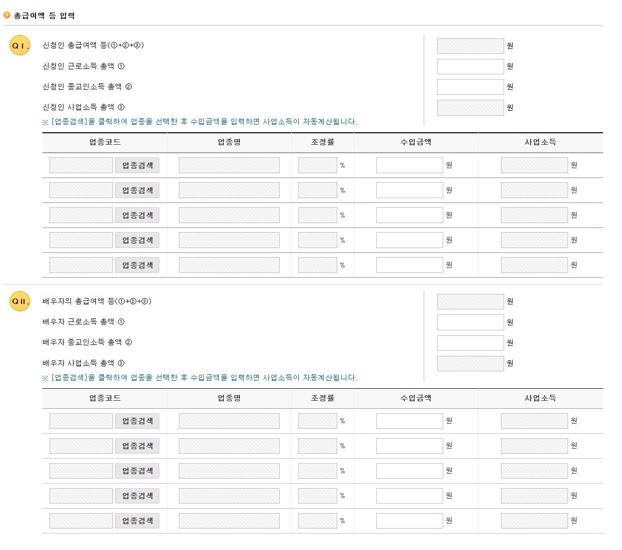
Task: Open 업종검색 in second row of 신청인 table
Action: coord(137,190)
